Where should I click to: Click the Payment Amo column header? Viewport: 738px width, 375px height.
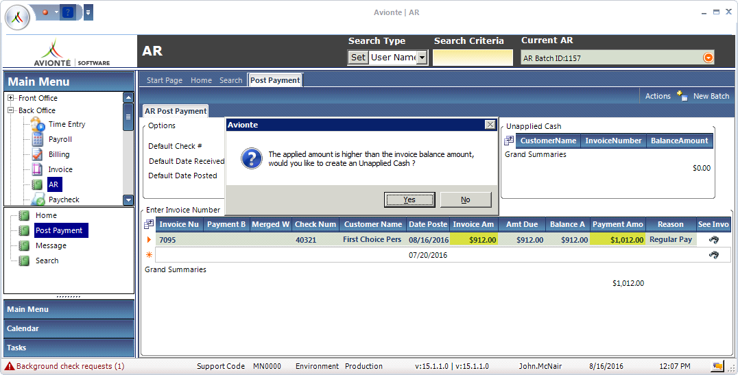click(x=617, y=224)
